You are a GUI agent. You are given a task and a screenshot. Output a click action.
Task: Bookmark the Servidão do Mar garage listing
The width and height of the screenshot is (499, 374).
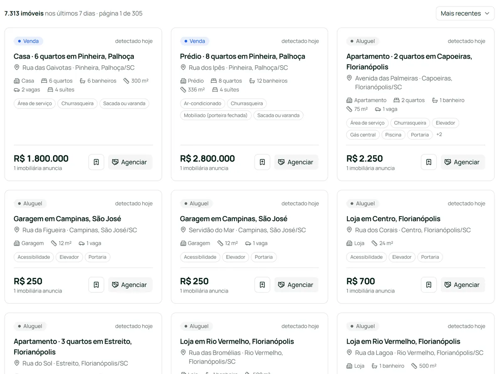[262, 285]
